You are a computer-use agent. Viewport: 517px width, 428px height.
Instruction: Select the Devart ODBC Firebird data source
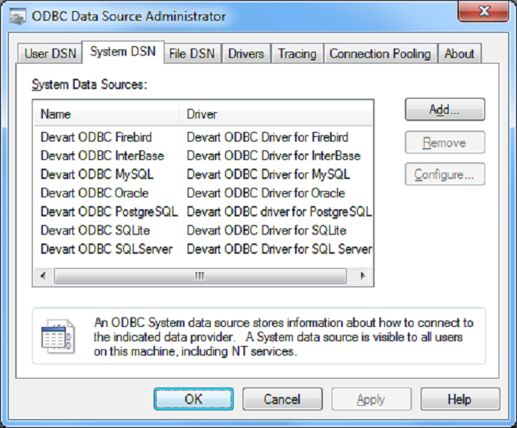click(96, 137)
